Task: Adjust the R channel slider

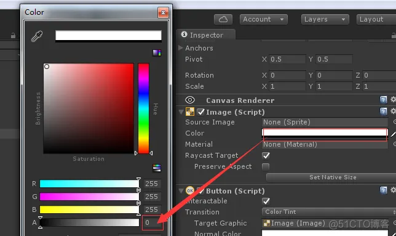Action: pos(89,184)
